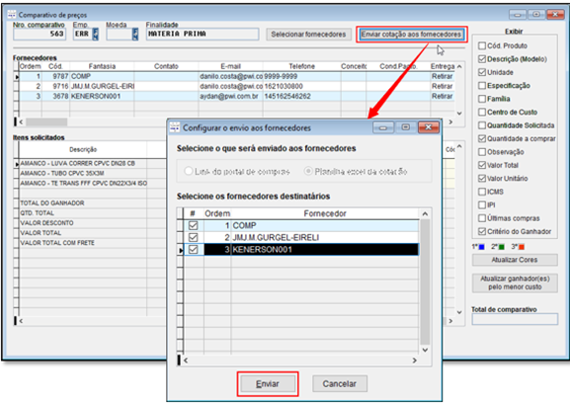Click the Comparativo de preços window icon

(x=12, y=14)
